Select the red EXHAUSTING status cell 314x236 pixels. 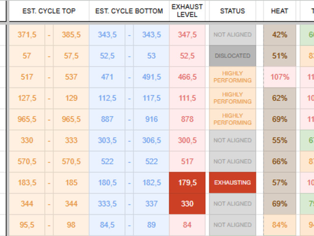click(233, 182)
